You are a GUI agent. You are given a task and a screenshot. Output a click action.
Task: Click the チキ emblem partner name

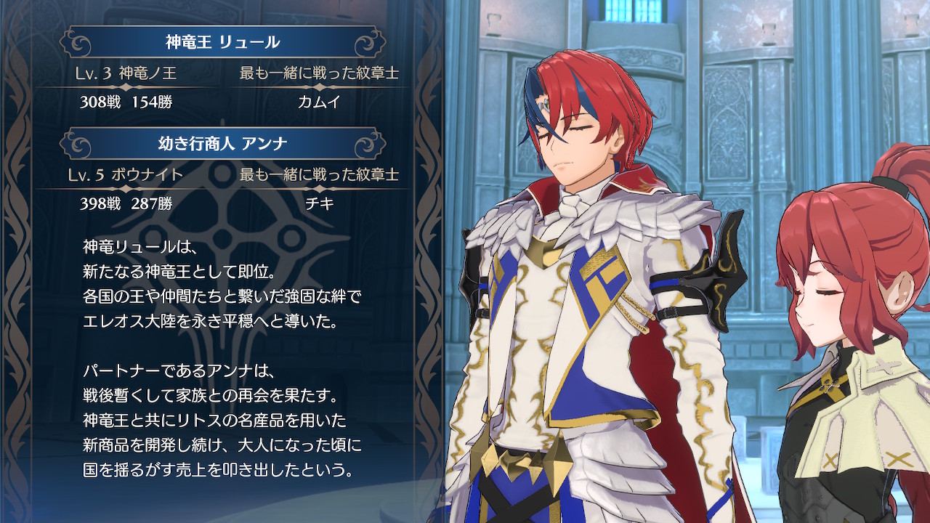(320, 203)
